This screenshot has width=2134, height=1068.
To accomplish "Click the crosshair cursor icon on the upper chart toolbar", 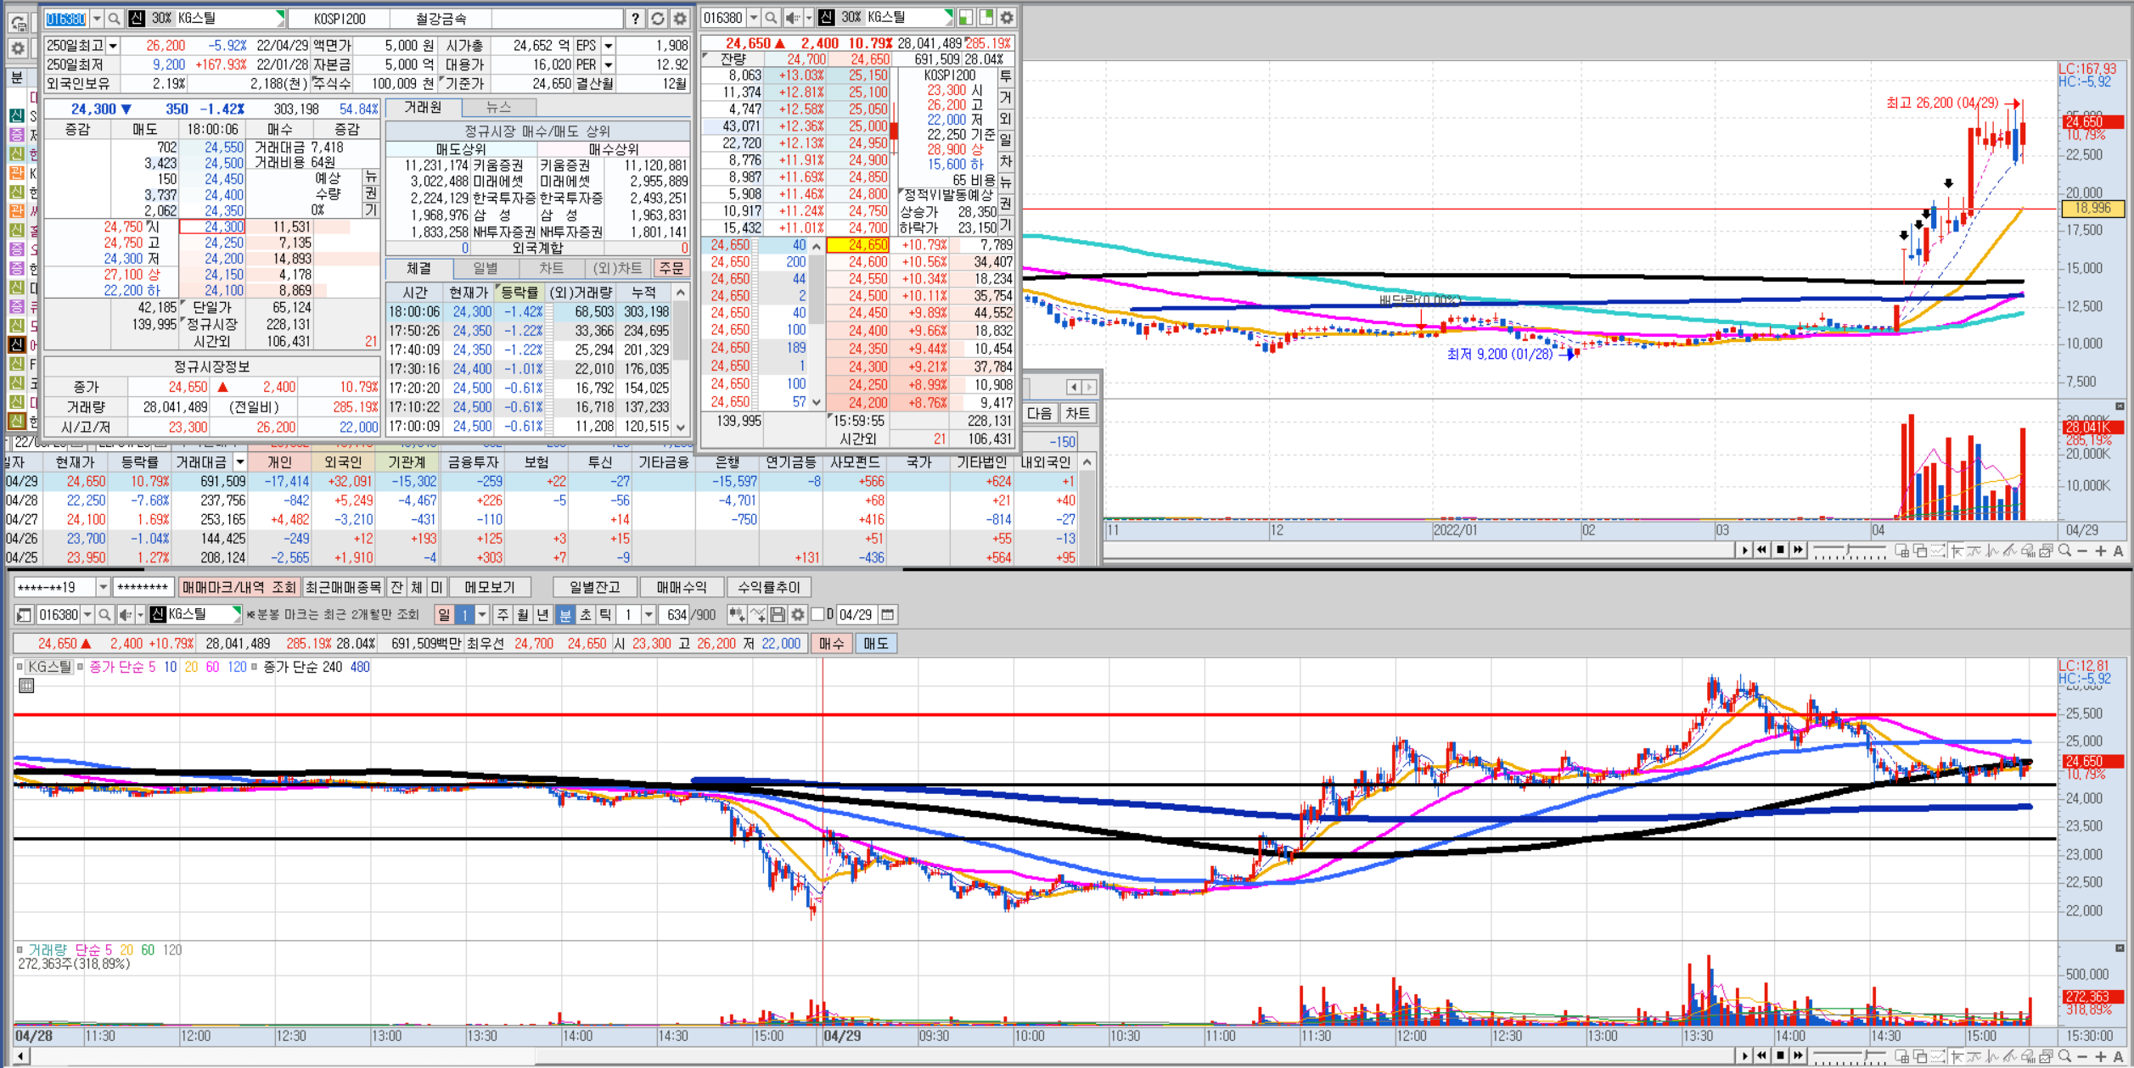I will 1957,551.
